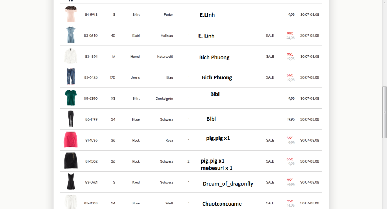The width and height of the screenshot is (387, 209).
Task: Click the black Rock skirt thumbnail
Action: pos(71,161)
